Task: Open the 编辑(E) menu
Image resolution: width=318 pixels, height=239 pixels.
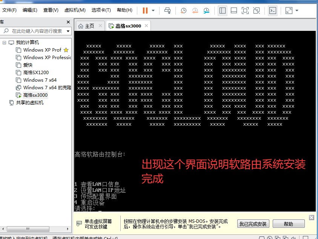Action: click(30, 10)
